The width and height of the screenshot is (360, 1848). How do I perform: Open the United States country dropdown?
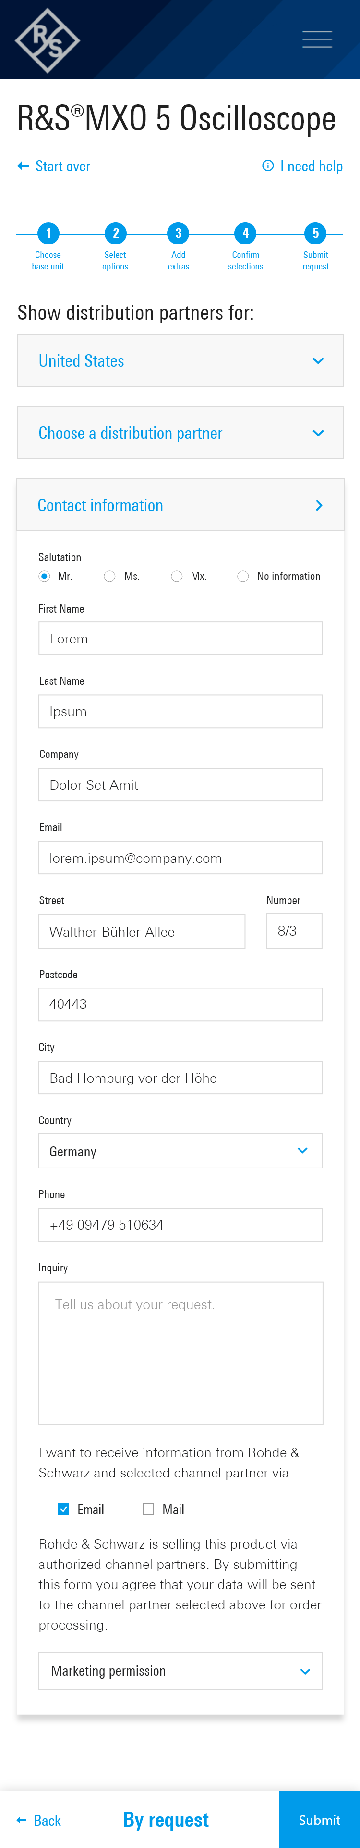coord(180,361)
